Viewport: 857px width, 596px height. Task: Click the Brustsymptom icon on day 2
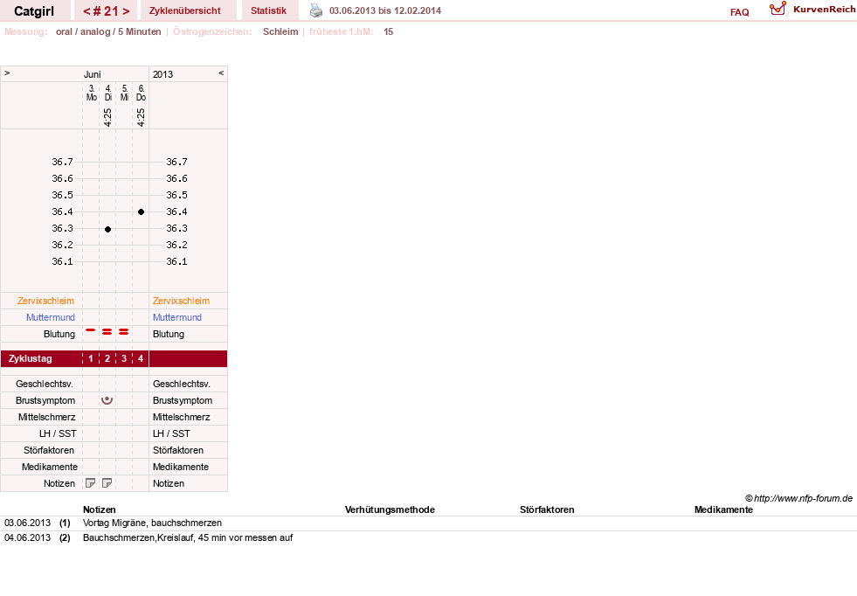tap(107, 400)
